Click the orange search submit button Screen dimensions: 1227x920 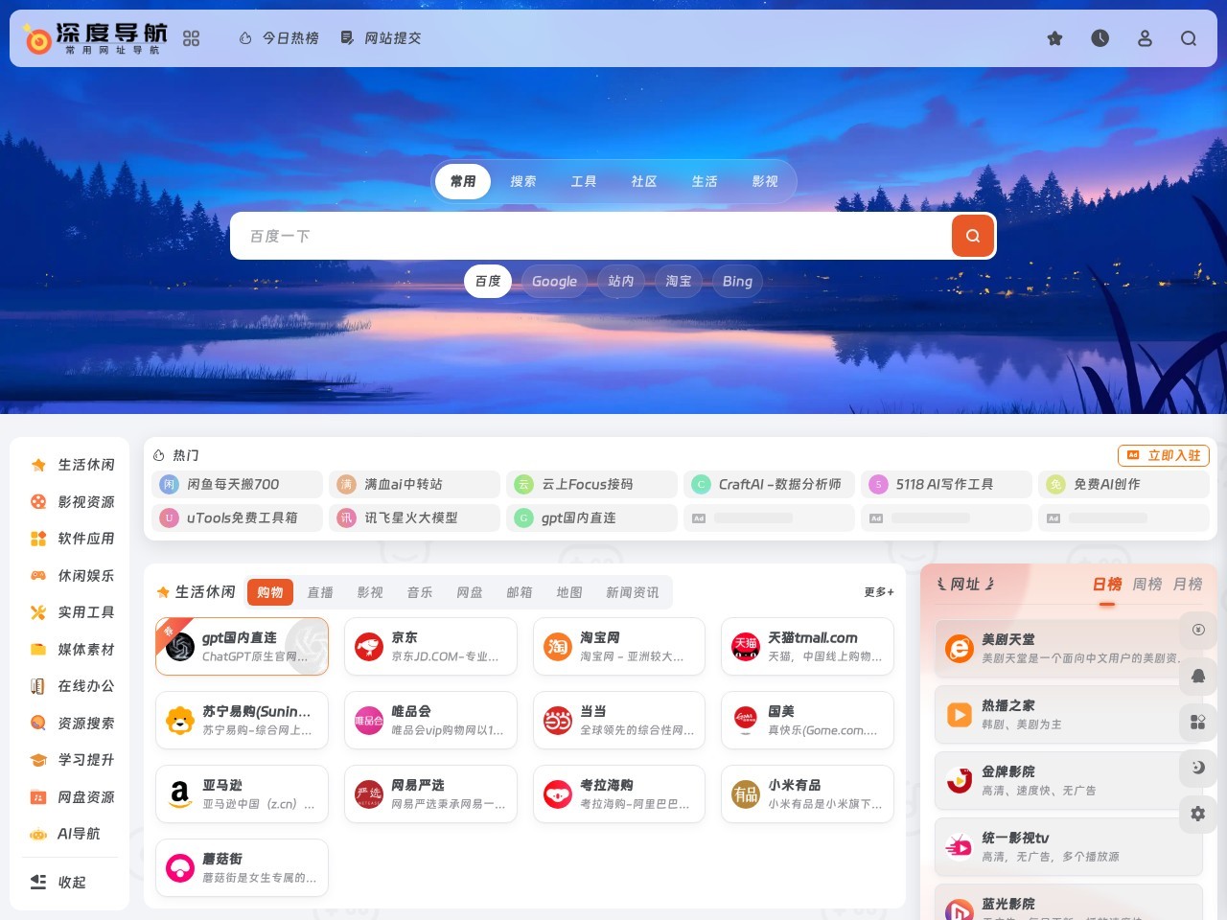[x=973, y=236]
